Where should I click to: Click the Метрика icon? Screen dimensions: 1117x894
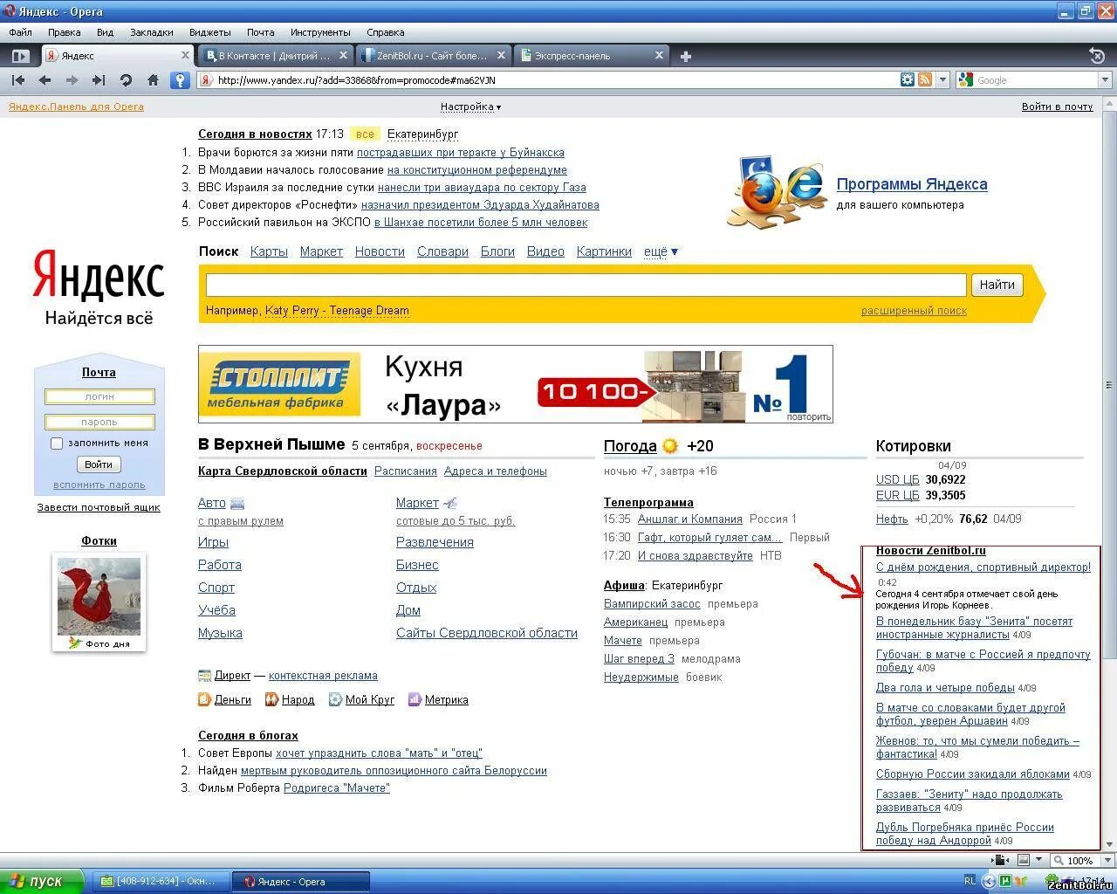coord(415,699)
